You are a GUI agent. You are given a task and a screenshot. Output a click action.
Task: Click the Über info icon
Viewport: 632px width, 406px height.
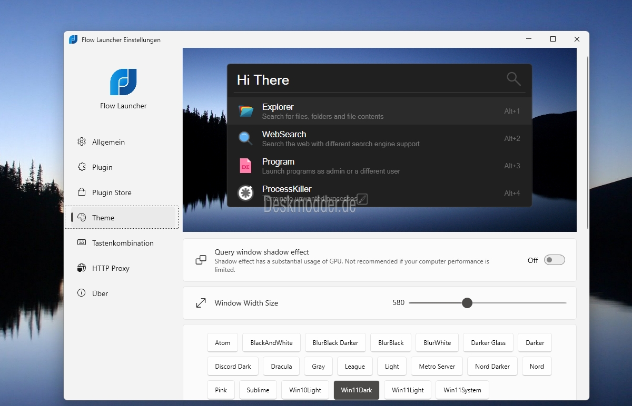click(81, 293)
